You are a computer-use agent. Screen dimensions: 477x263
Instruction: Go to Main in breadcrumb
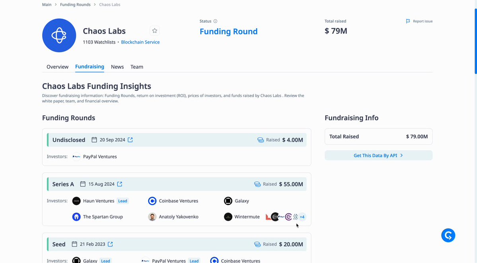pyautogui.click(x=47, y=4)
